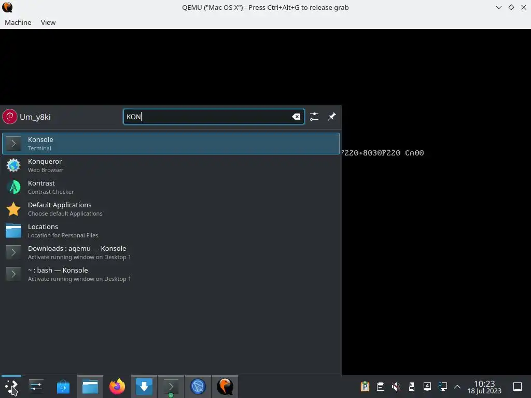The image size is (531, 398).
Task: Open keyboard layout tray indicator
Action: 427,387
